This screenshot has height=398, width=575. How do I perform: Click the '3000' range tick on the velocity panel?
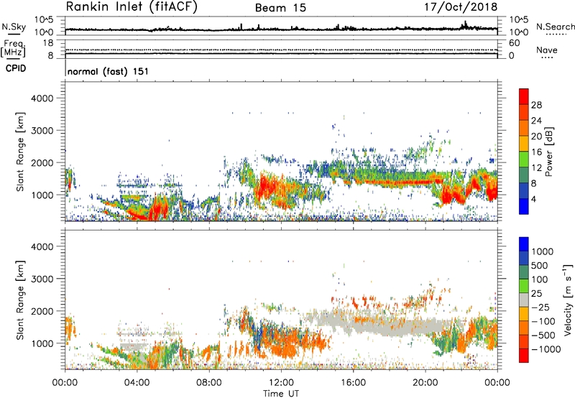tap(42, 279)
